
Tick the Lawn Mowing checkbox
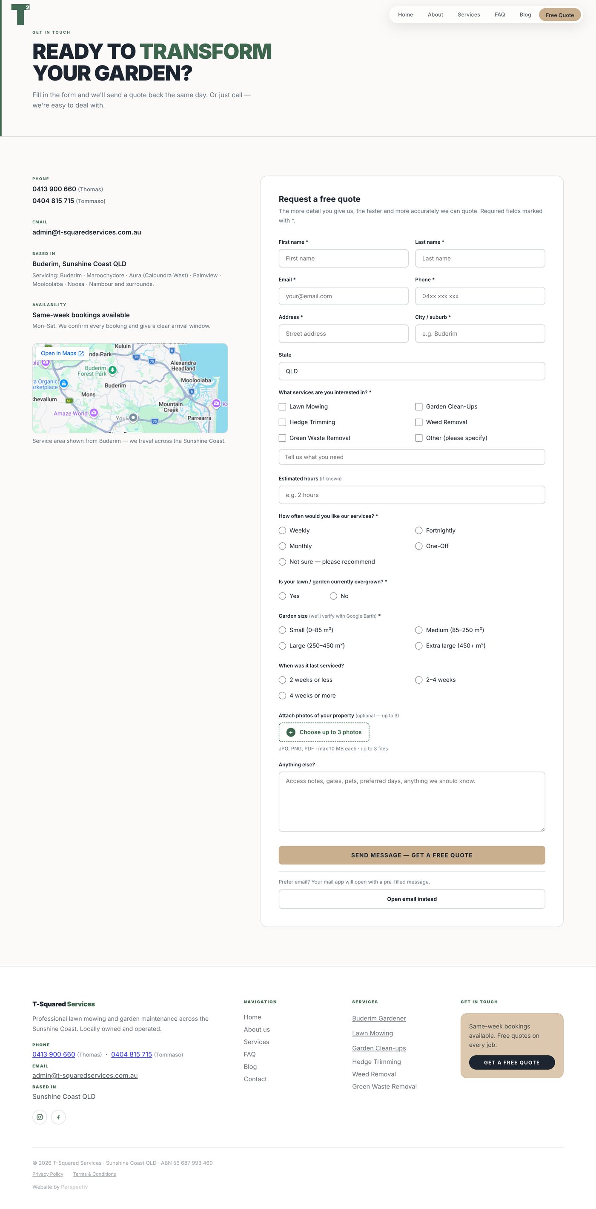282,406
